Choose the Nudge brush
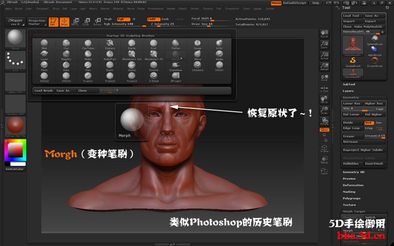This screenshot has width=394, height=246. pyautogui.click(x=219, y=55)
